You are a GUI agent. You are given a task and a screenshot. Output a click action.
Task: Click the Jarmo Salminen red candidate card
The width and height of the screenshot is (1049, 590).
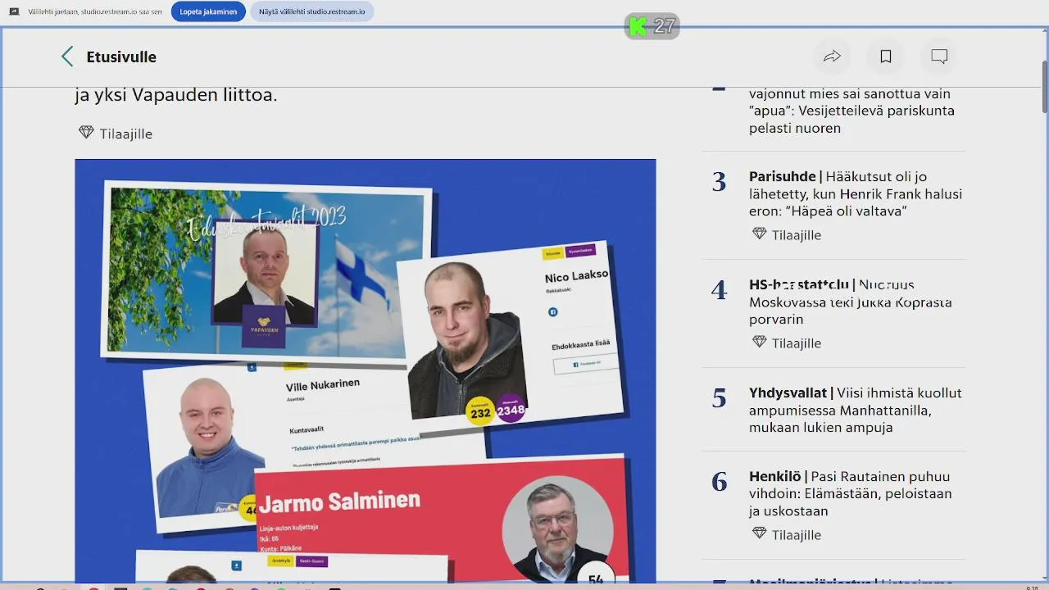coord(443,520)
